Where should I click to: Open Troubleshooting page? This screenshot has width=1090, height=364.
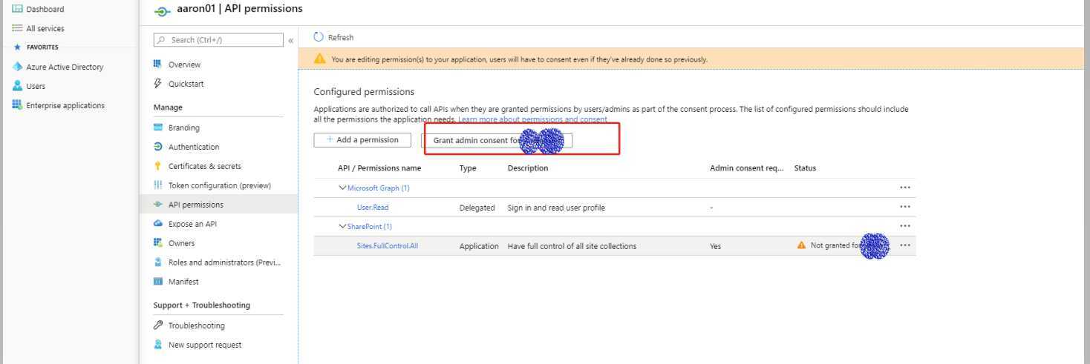[x=196, y=325]
